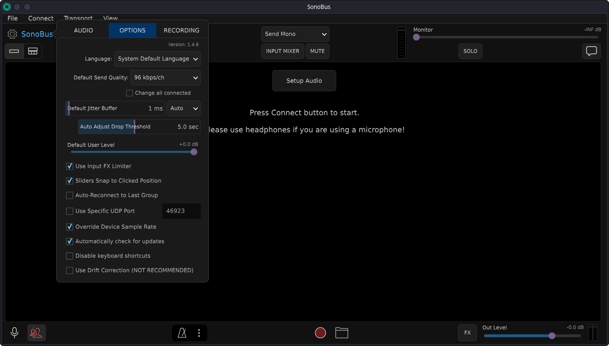Switch to multi-row grid layout view
Viewport: 609px width, 346px height.
[x=33, y=51]
